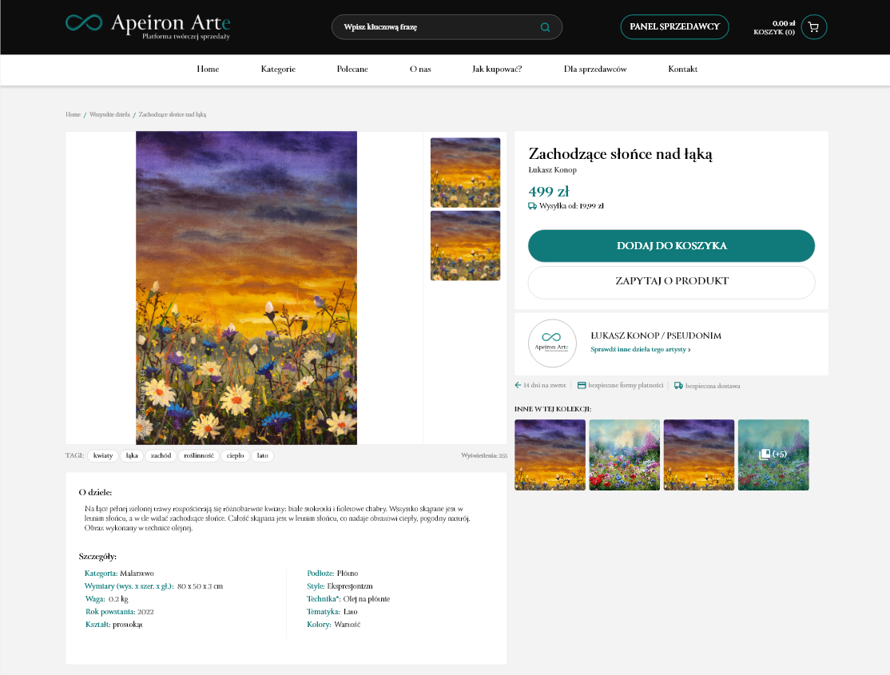Open the O nas page
890x675 pixels.
pos(420,69)
